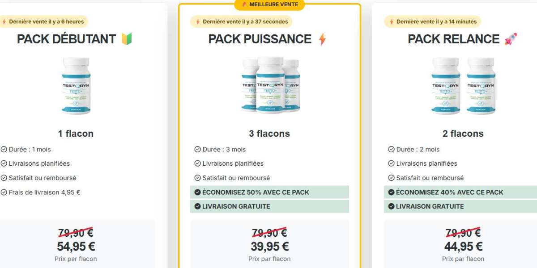Click the green beginner badge beside Pack Débutant
Viewport: 537px width, 268px height.
(126, 39)
